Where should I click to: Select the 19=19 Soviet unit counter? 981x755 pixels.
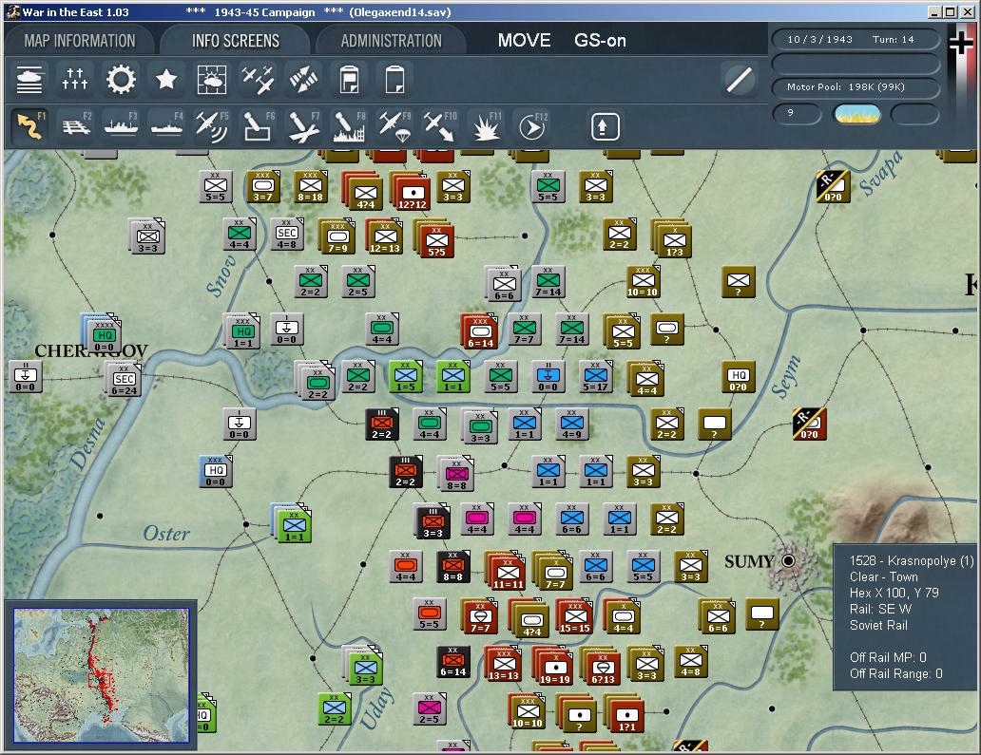tap(555, 669)
